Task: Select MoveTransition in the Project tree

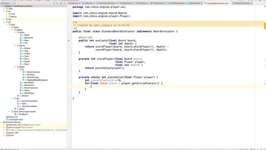Action: 31,88
